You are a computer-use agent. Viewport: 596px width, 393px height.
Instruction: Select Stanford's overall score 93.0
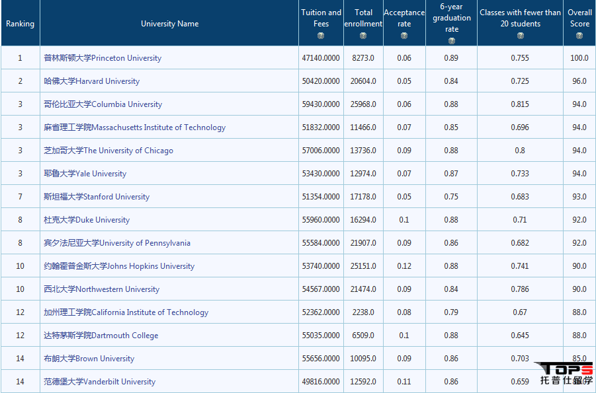579,197
